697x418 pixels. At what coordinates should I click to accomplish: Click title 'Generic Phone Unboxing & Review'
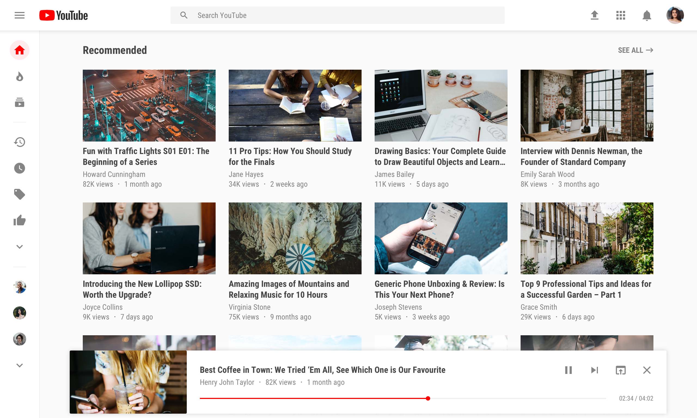pos(439,289)
